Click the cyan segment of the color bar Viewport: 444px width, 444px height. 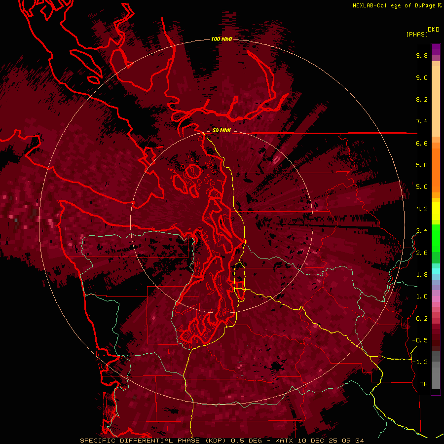(436, 271)
